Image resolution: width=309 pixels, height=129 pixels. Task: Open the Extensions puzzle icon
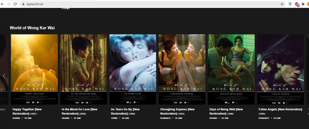point(303,4)
